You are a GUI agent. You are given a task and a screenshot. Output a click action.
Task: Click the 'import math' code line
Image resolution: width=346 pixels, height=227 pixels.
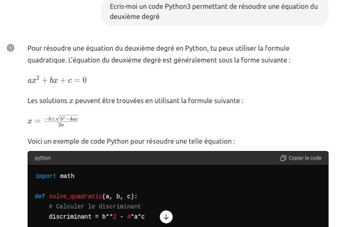[x=55, y=176]
